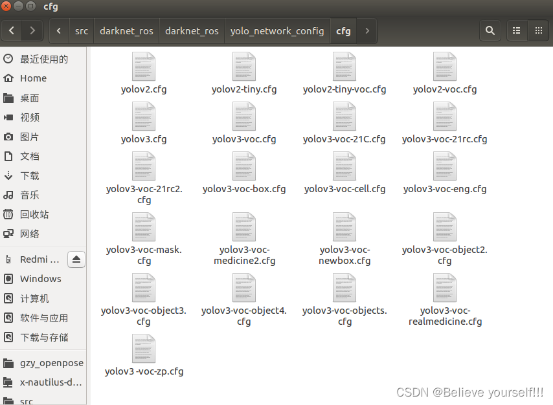The image size is (553, 405).
Task: Select yolov2.cfg file icon
Action: click(x=144, y=67)
